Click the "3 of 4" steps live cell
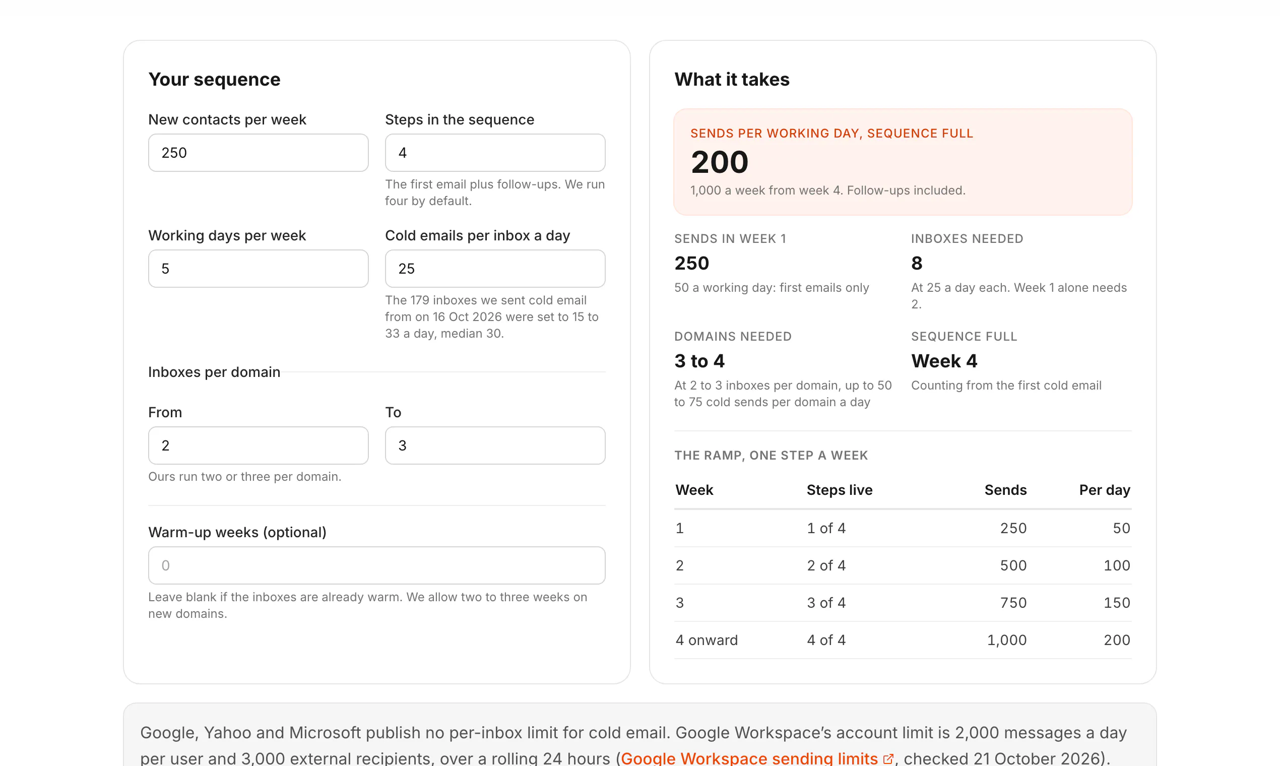1280x766 pixels. coord(826,602)
